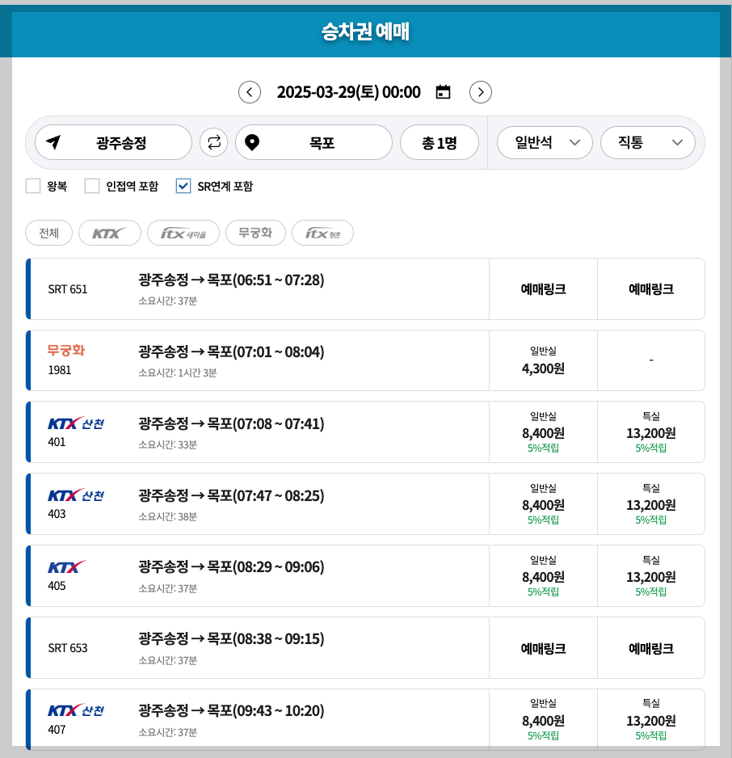
Task: Open the 직통 route type dropdown
Action: pyautogui.click(x=647, y=142)
